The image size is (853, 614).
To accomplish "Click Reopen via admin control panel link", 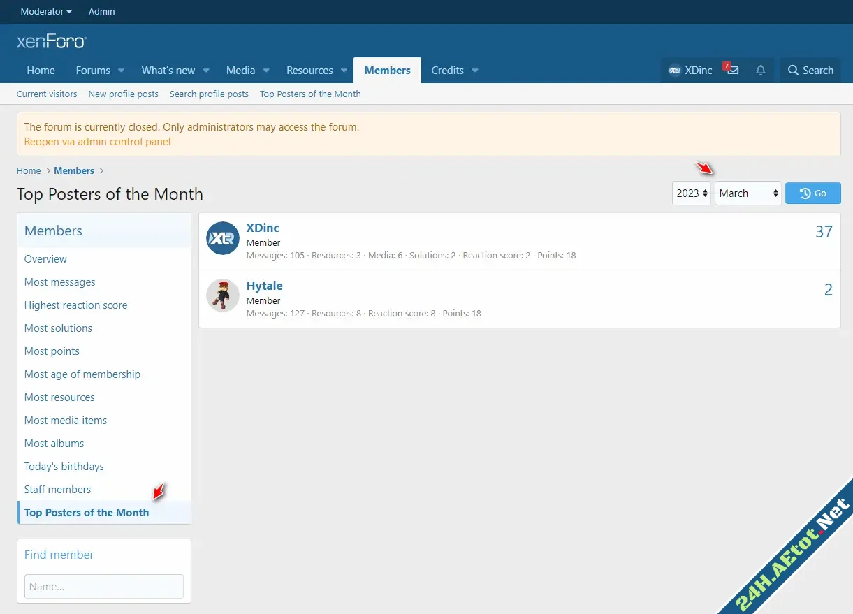I will click(x=97, y=142).
